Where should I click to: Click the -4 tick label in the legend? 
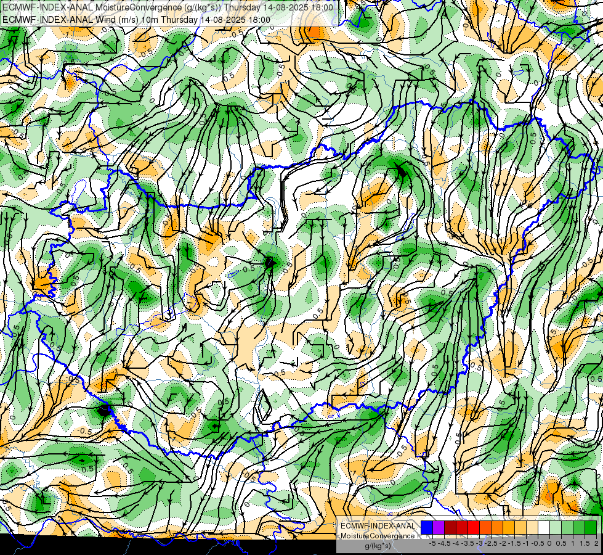pyautogui.click(x=456, y=543)
